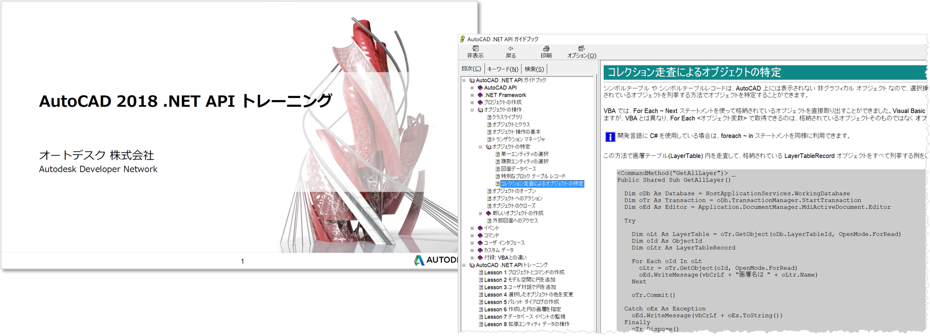Click the topic icon beside 図面データベース
This screenshot has height=336, width=930.
pos(497,169)
